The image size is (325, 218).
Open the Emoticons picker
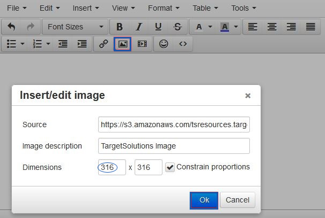click(x=164, y=44)
